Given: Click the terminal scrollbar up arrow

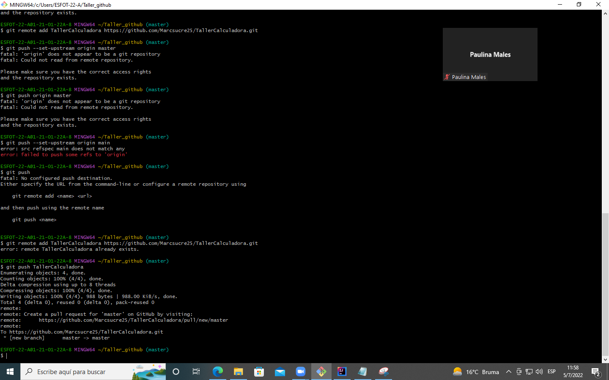Looking at the screenshot, I should click(x=605, y=14).
